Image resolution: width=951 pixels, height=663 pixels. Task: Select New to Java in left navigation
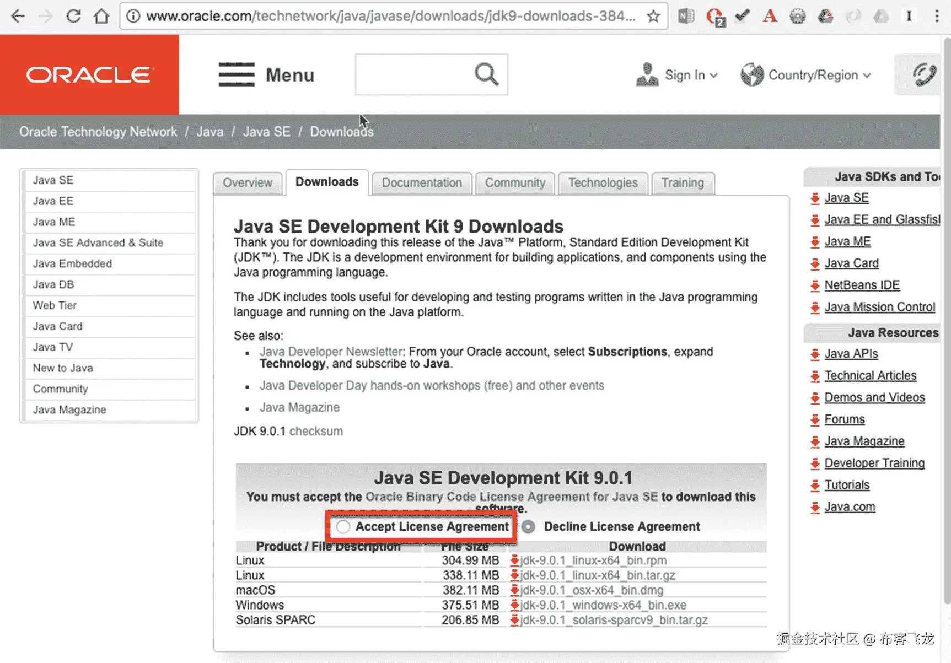coord(110,368)
